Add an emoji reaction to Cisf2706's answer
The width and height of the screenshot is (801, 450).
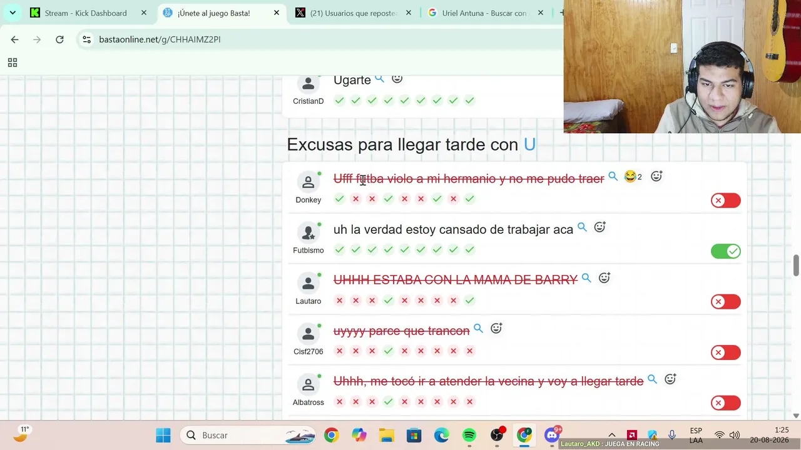[x=496, y=328]
